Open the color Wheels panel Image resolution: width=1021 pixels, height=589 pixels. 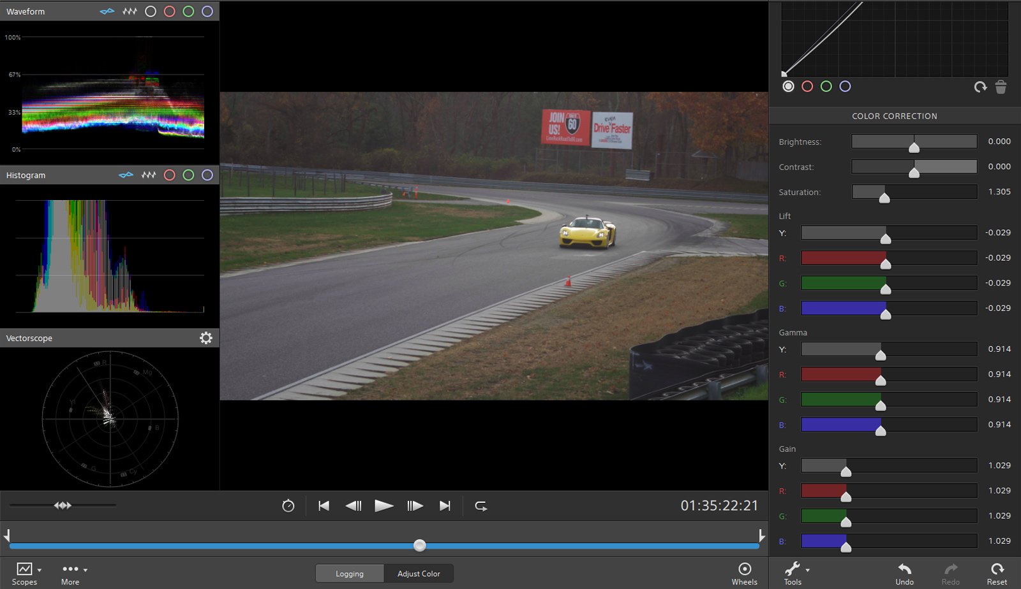pyautogui.click(x=744, y=573)
